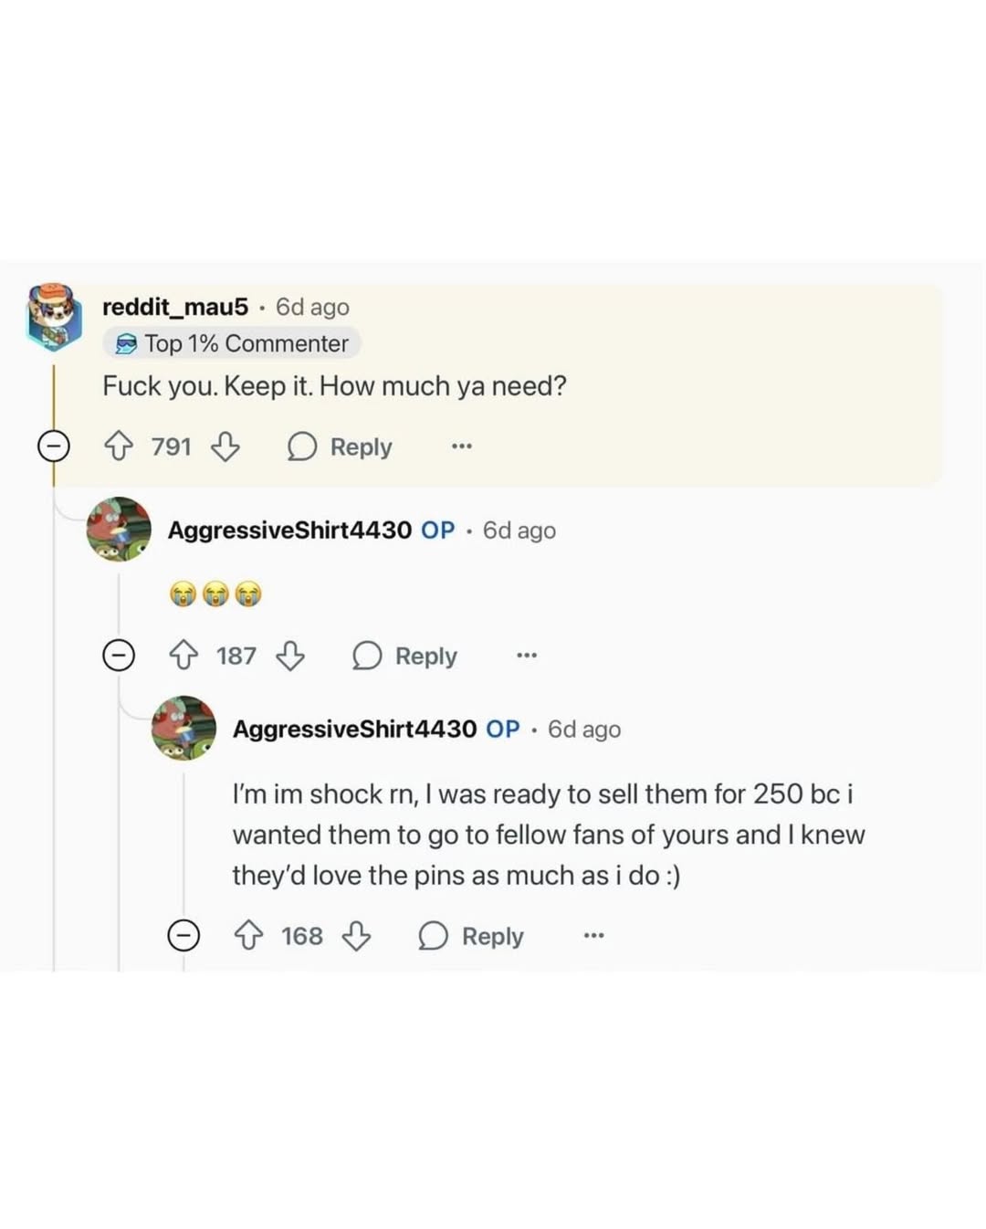Click AggressiveShirt4430's avatar on last comment
The image size is (986, 1229).
click(x=184, y=729)
